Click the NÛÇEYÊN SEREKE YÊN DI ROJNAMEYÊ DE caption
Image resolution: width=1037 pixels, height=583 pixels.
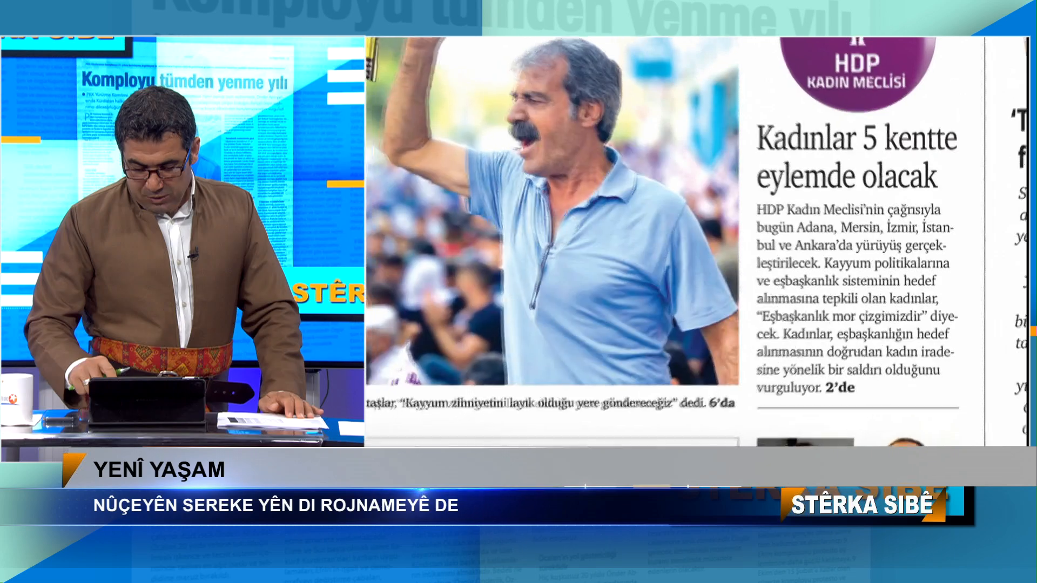tap(276, 505)
